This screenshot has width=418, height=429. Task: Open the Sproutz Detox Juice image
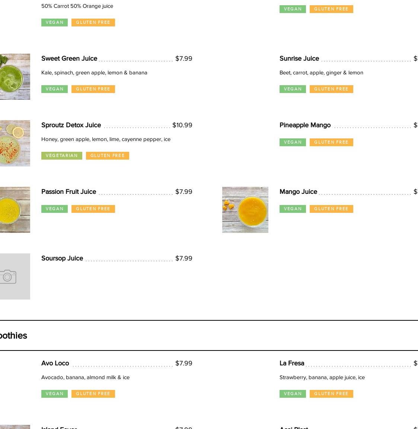14,143
